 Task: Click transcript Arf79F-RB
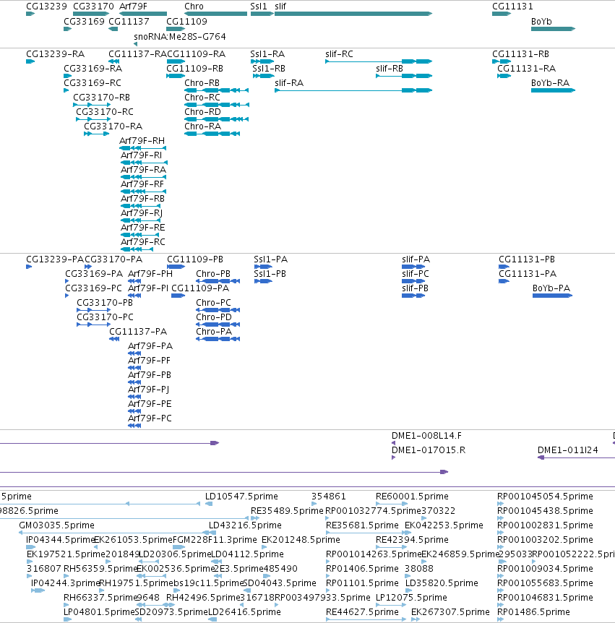point(141,206)
